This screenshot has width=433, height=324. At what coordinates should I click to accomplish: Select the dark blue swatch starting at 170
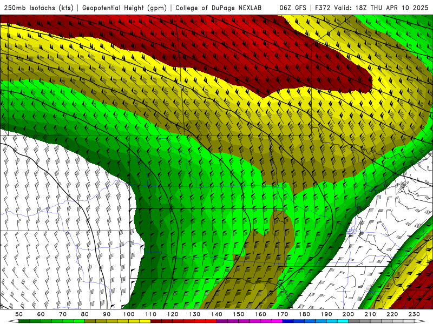click(288, 321)
